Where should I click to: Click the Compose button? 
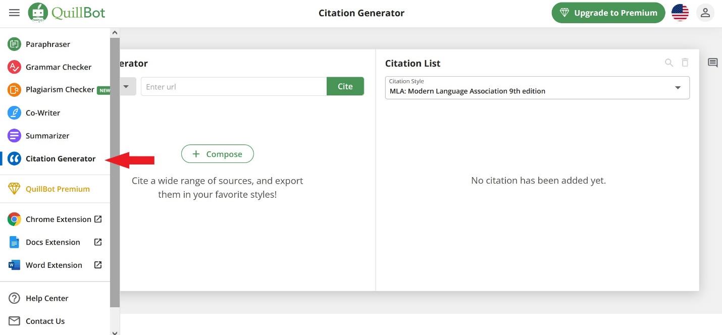pos(218,154)
